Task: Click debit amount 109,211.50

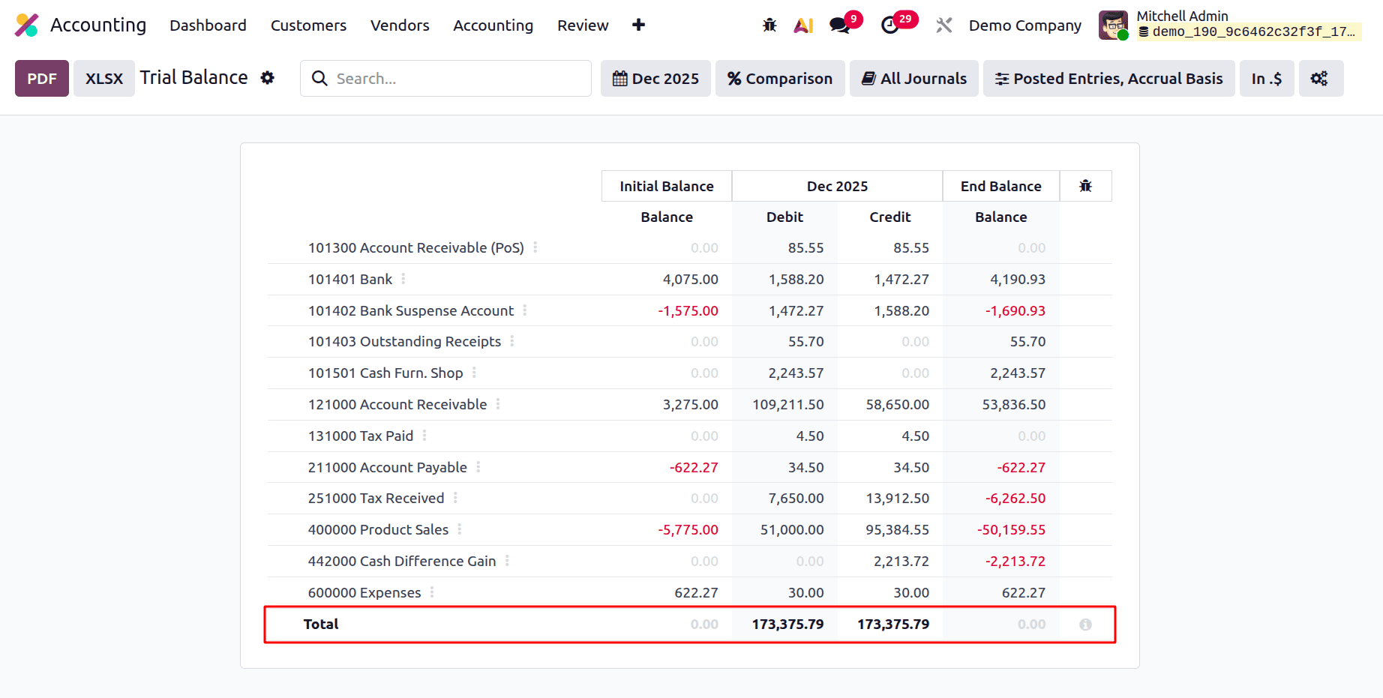Action: [788, 404]
